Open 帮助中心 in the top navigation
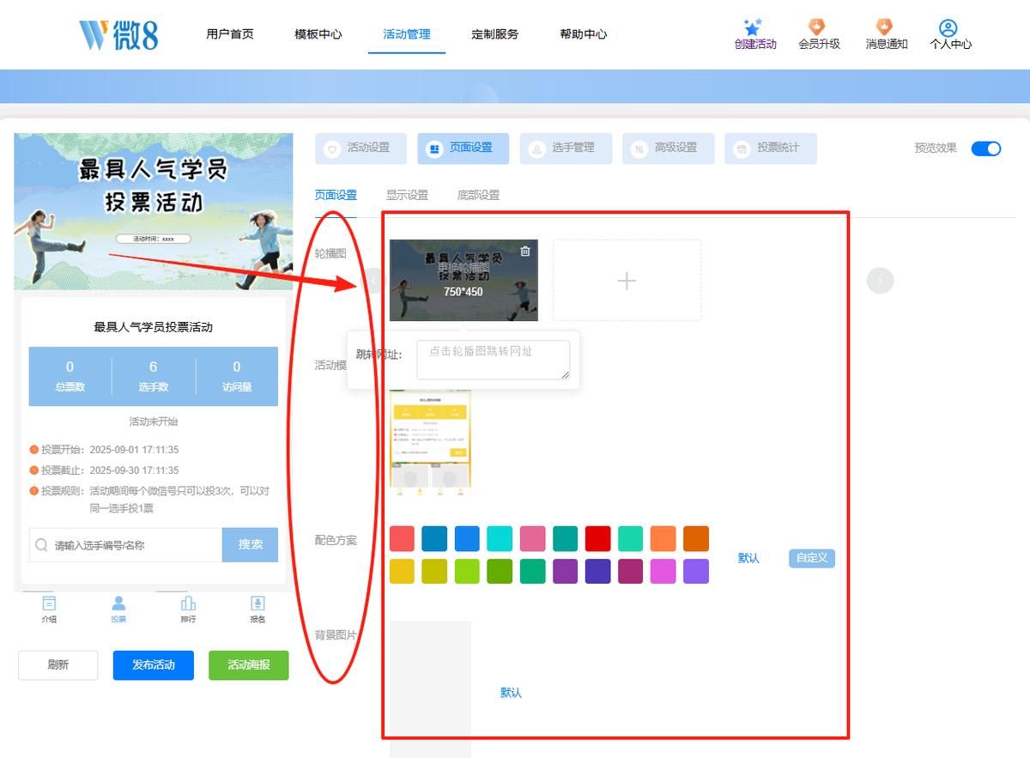This screenshot has width=1030, height=758. (584, 34)
